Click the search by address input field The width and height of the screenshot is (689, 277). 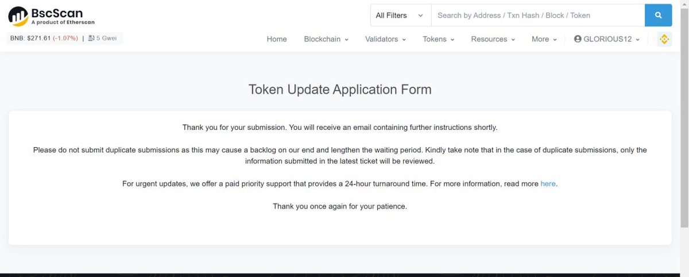(x=538, y=16)
